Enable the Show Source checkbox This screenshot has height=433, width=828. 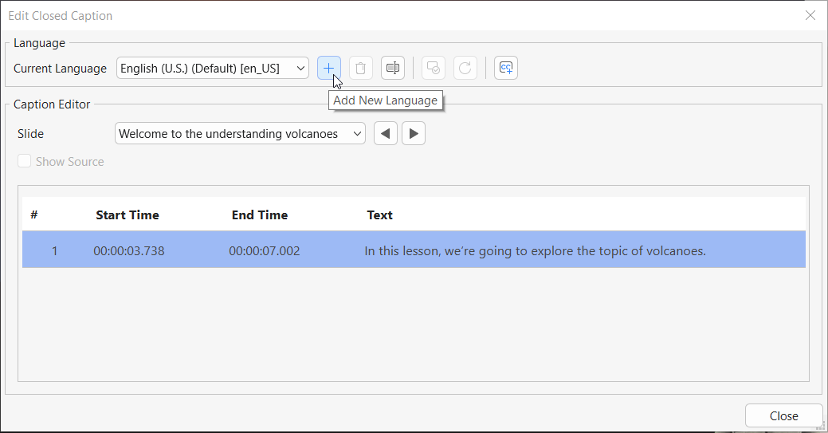(x=25, y=162)
